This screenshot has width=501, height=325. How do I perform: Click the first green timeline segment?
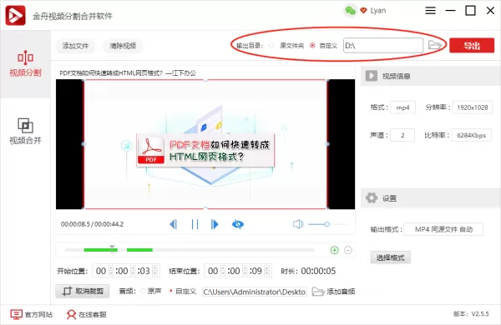101,250
